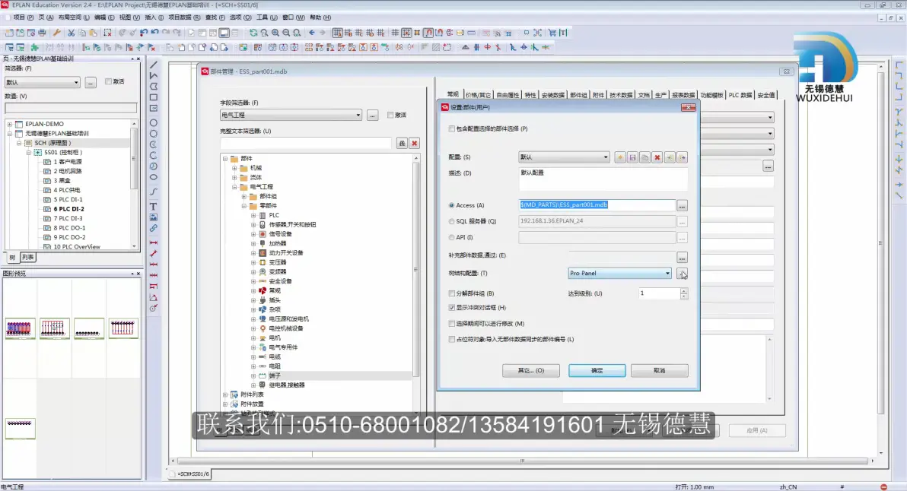
Task: Click first page thumbnail in graphical preview
Action: tap(20, 328)
